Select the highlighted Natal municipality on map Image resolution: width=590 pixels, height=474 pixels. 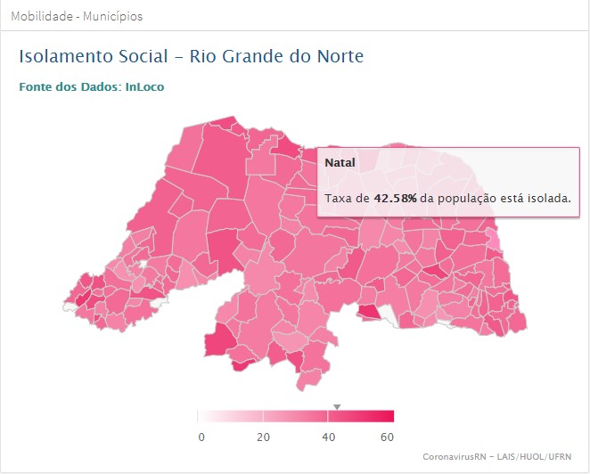(492, 239)
